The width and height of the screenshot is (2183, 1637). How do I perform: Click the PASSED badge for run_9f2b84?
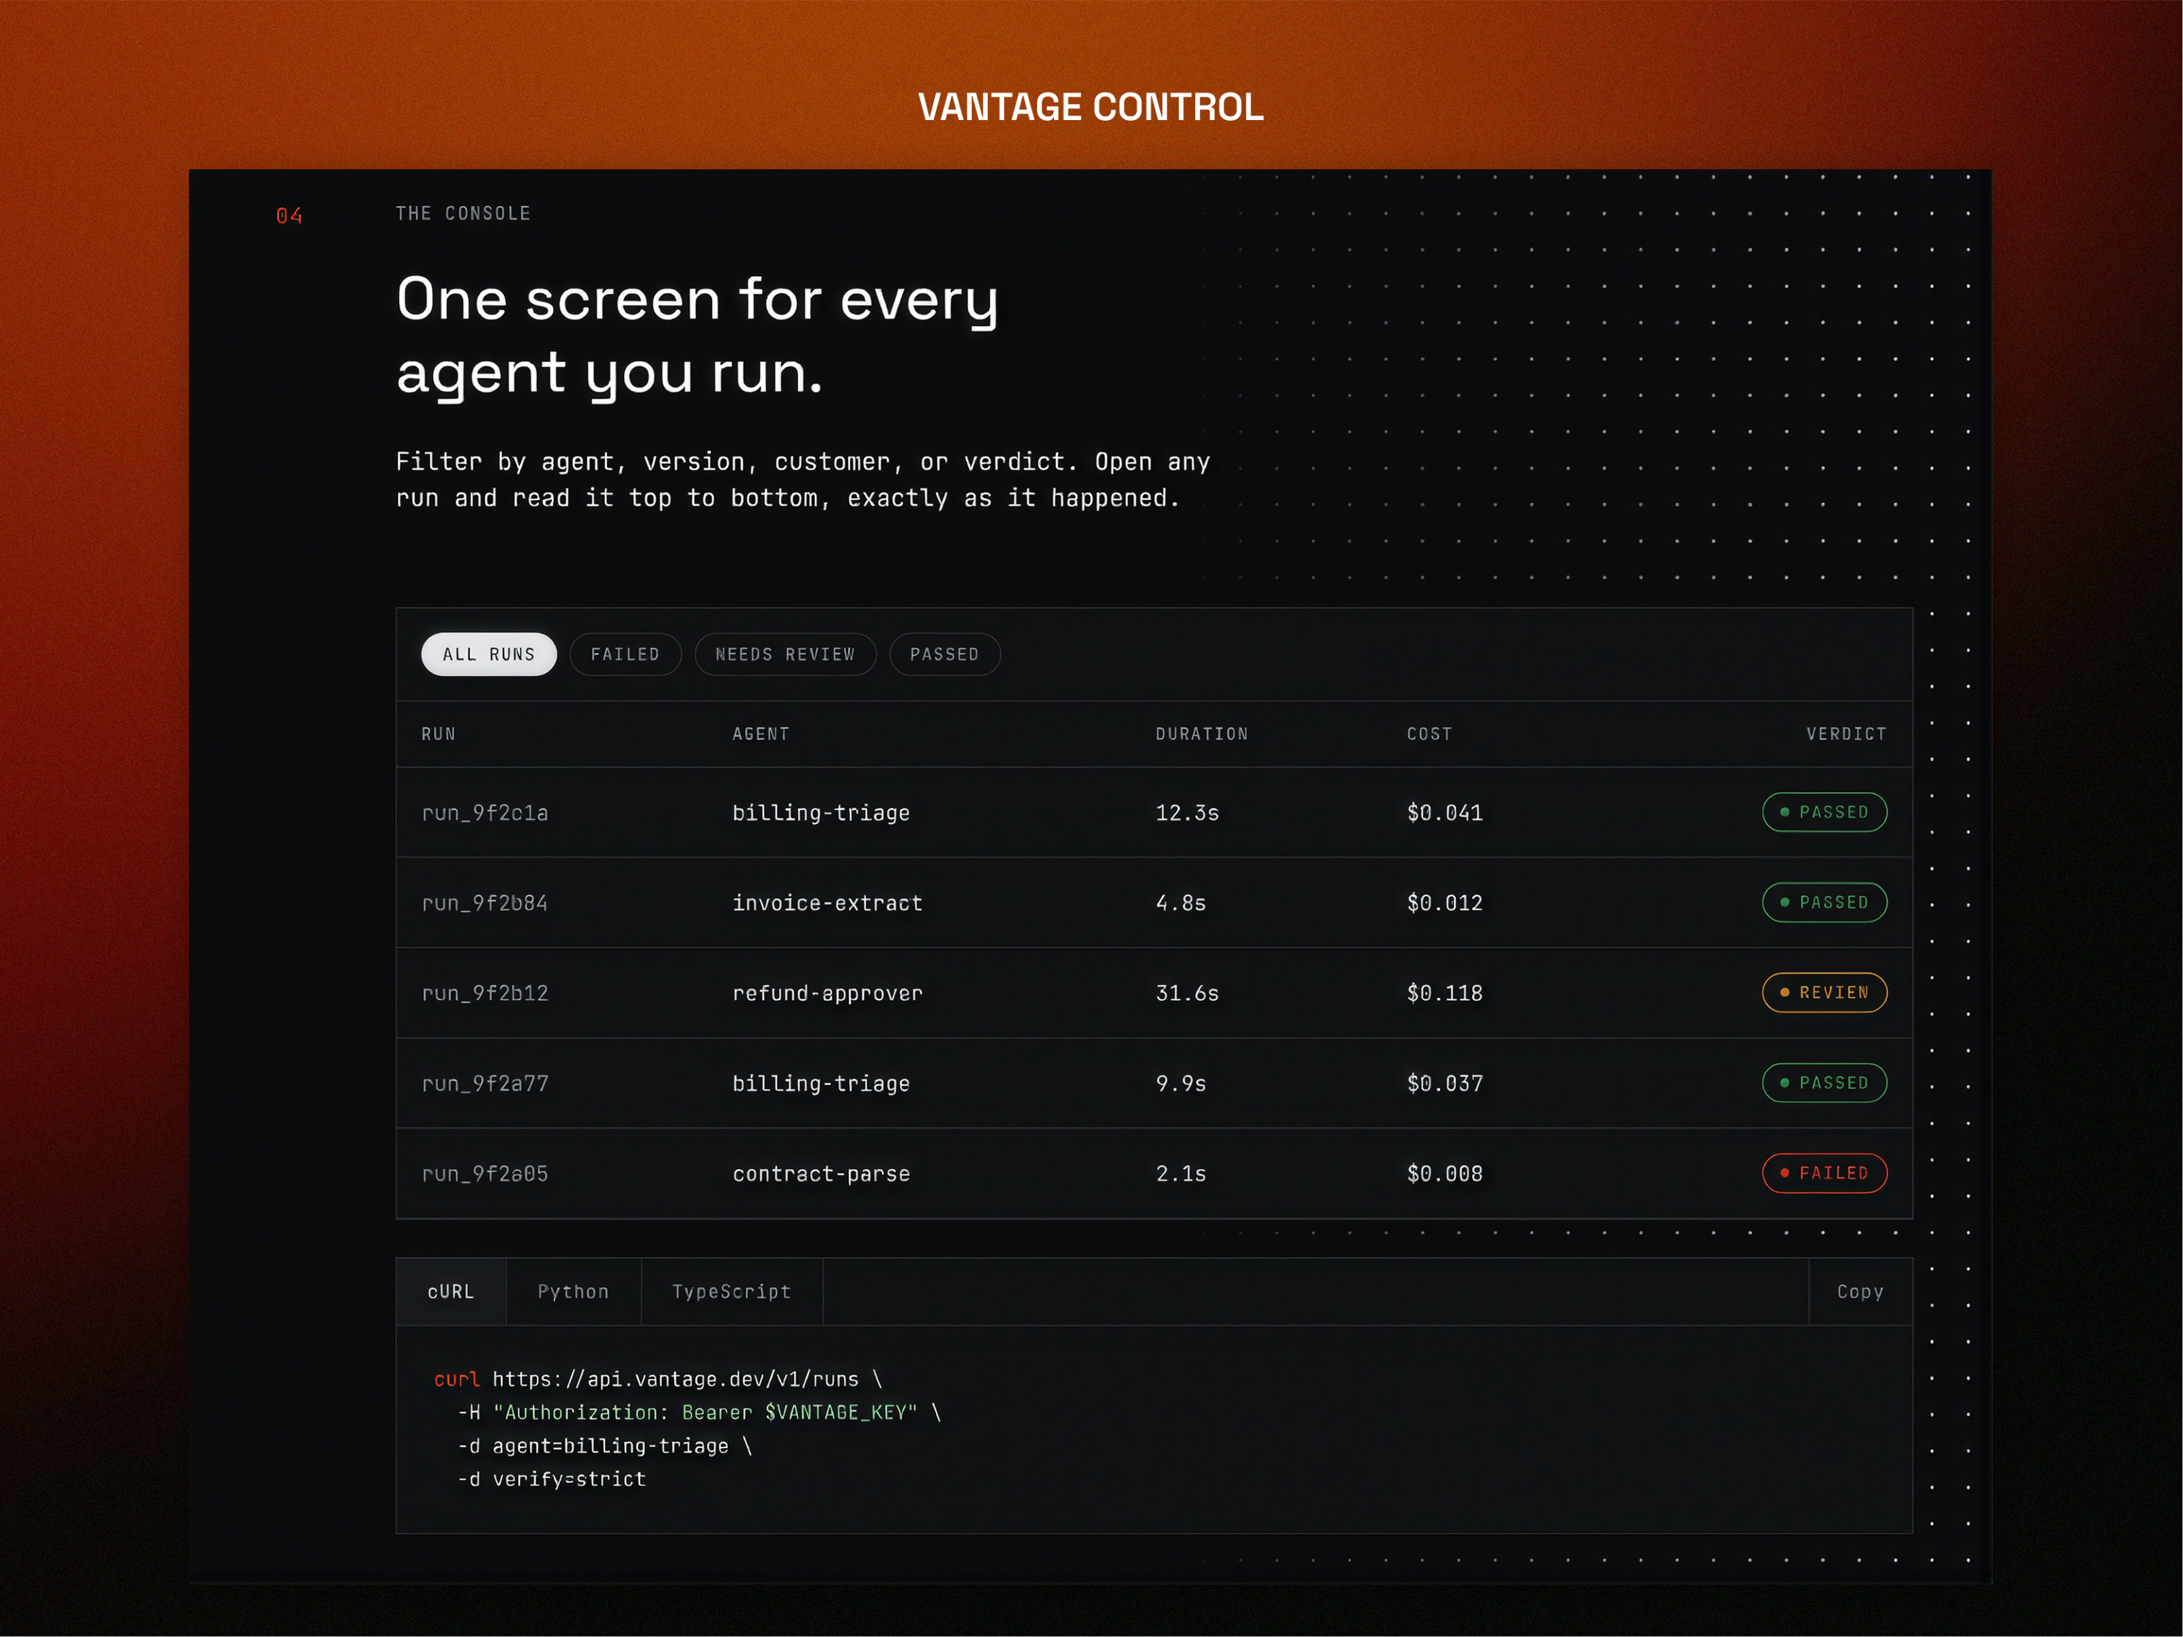point(1825,902)
